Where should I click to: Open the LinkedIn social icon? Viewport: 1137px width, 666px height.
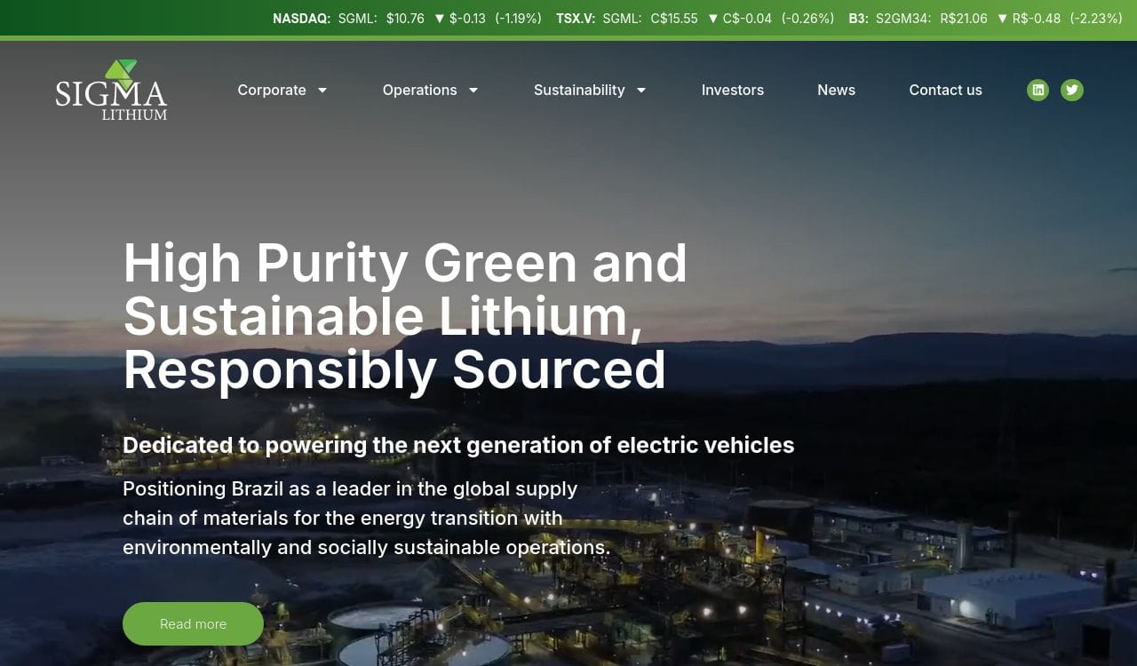pos(1038,90)
